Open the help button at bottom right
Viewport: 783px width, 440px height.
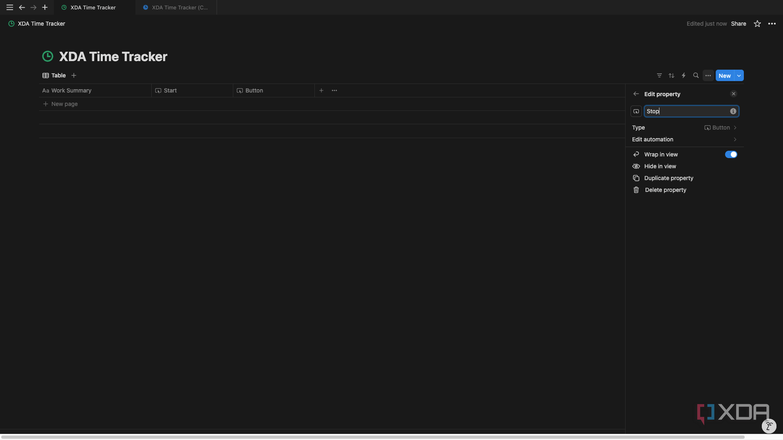(x=769, y=426)
